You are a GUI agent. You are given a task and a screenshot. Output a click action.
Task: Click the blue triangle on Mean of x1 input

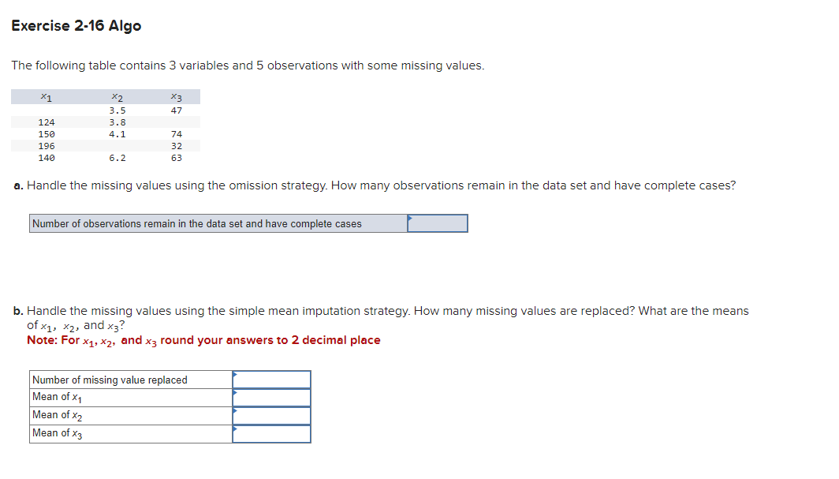234,392
